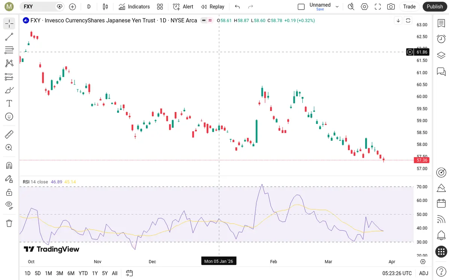Open the help center question icon
The width and height of the screenshot is (449, 280).
(x=441, y=271)
